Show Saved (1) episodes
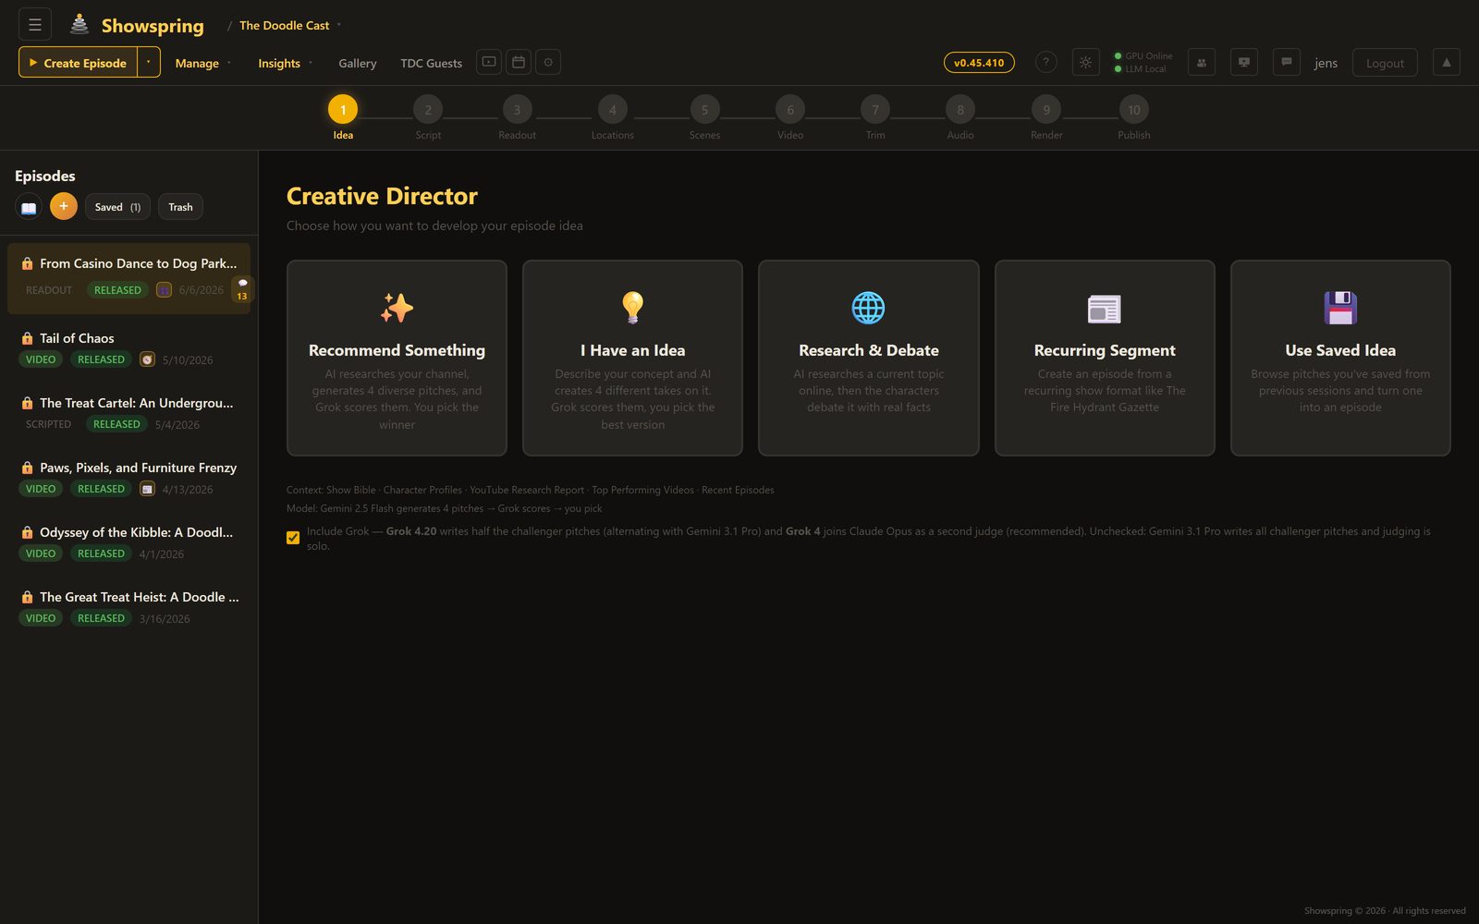Viewport: 1479px width, 924px height. [x=117, y=207]
